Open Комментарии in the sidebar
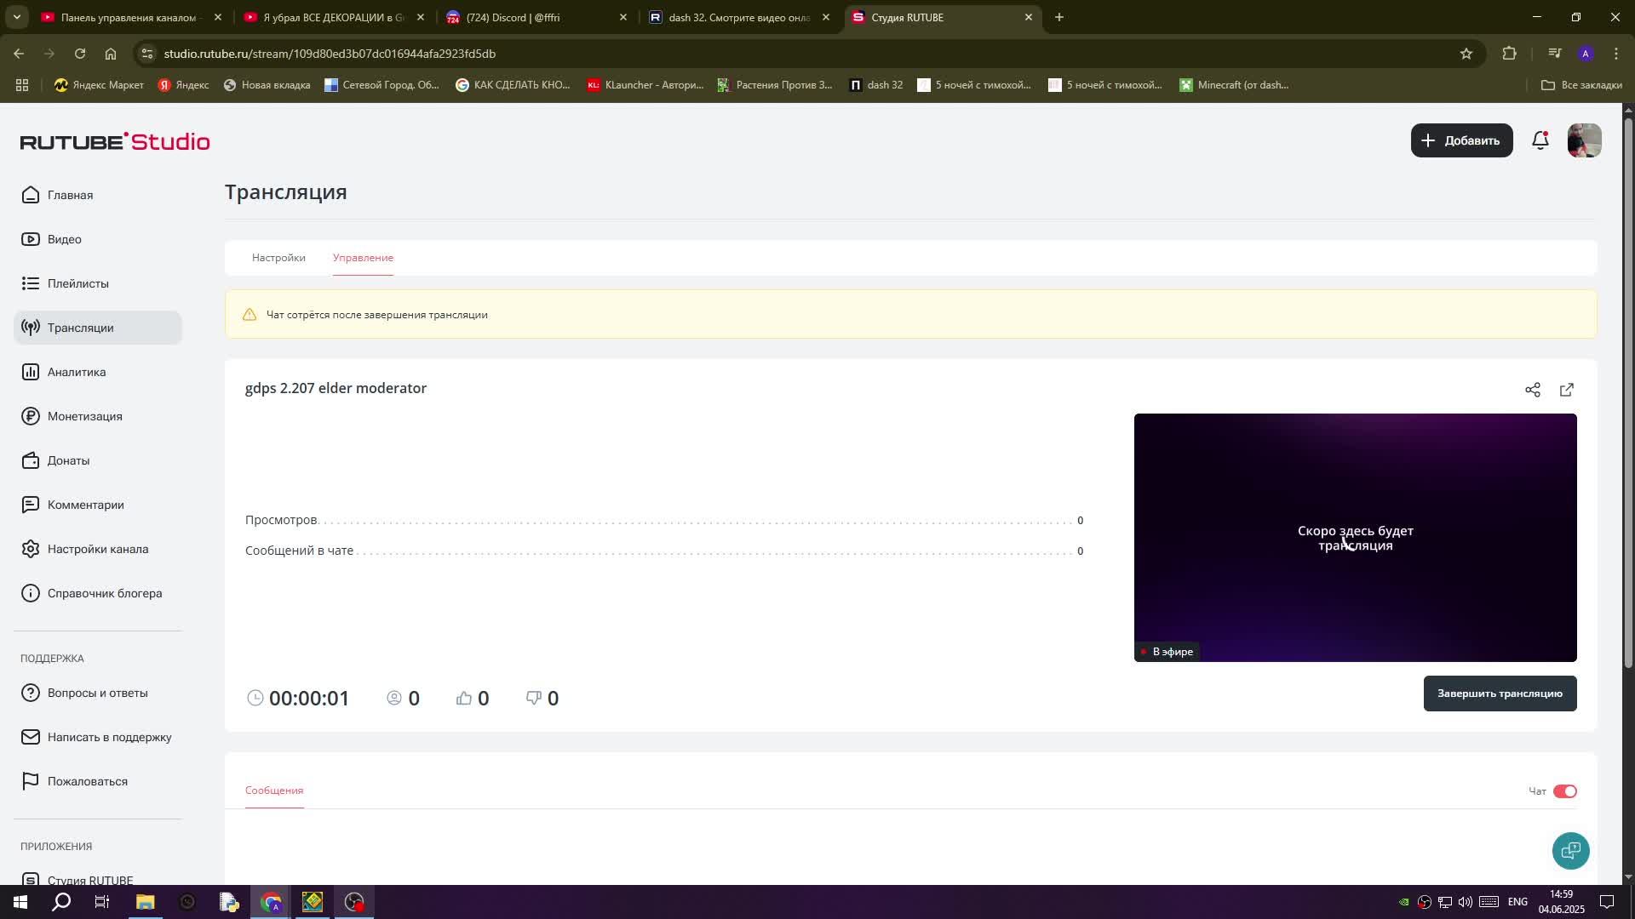Image resolution: width=1635 pixels, height=919 pixels. (85, 505)
